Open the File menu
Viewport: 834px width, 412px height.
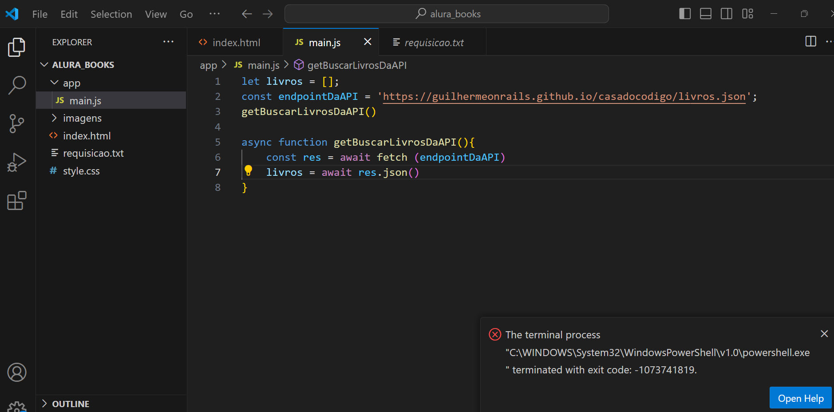click(40, 14)
